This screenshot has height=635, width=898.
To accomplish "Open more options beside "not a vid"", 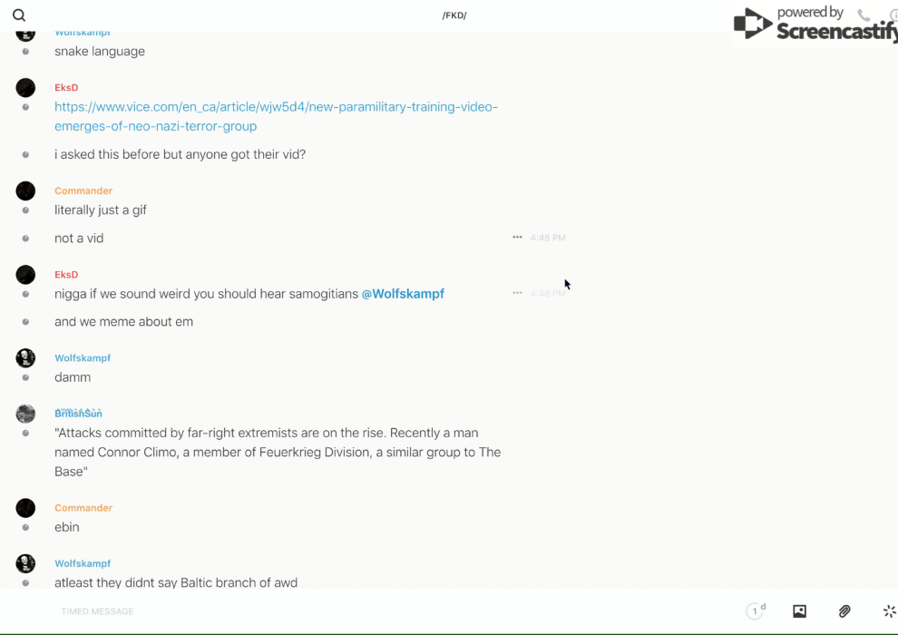I will pos(517,238).
